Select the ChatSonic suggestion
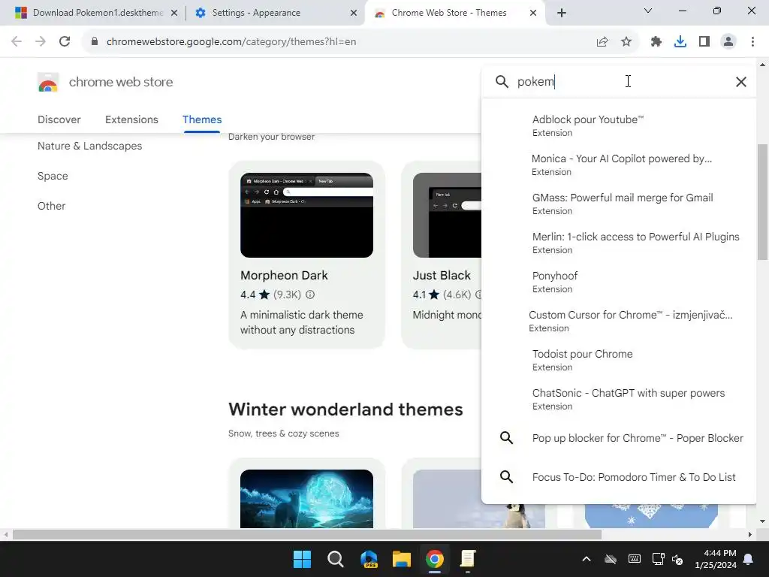Screen dimensions: 769x577 tap(619, 400)
